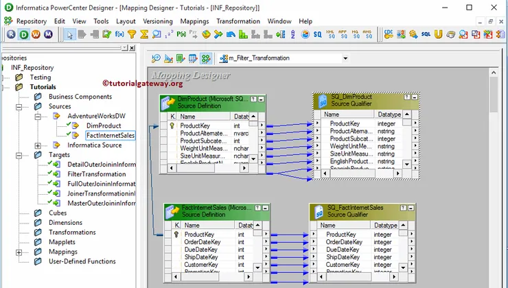Add a Sequence Generator 123 transformation
The image size is (508, 288).
pos(169,34)
